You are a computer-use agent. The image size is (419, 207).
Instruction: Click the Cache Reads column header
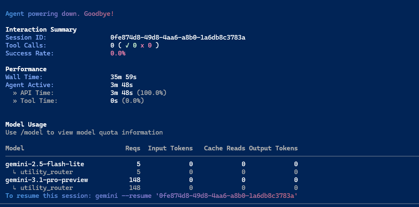pos(224,148)
